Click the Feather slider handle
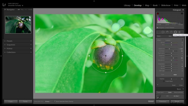This screenshot has height=106, width=188. (171, 79)
